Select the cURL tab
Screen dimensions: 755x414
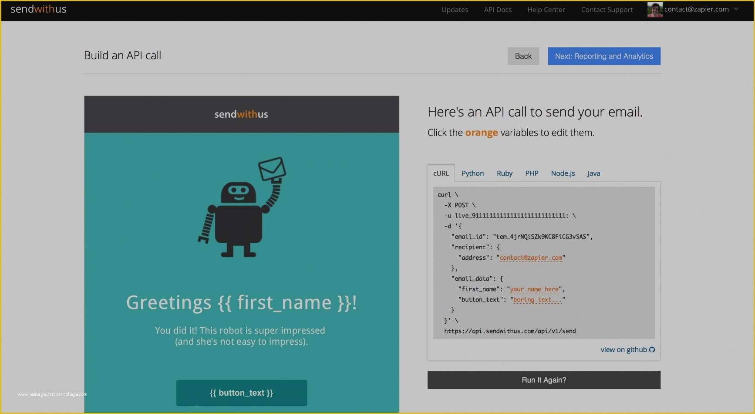[441, 173]
